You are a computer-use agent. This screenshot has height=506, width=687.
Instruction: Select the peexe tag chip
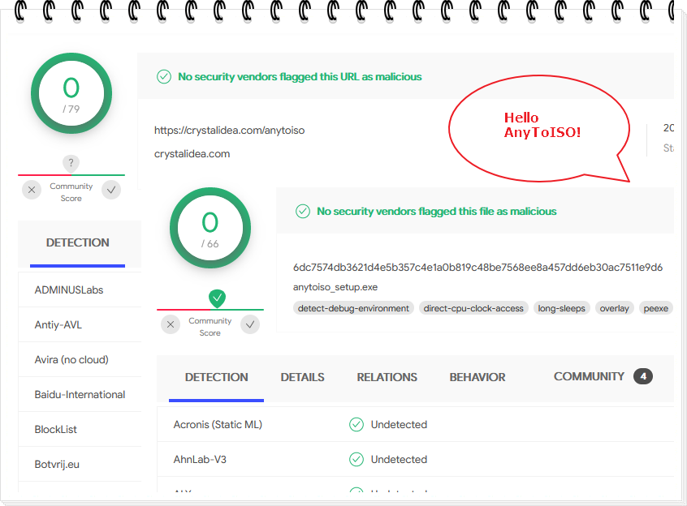[x=656, y=307]
